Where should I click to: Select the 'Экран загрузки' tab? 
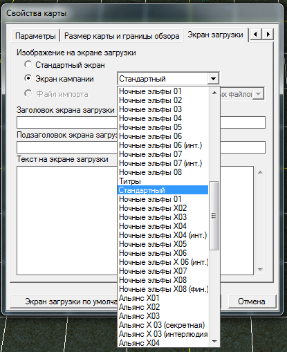(215, 35)
